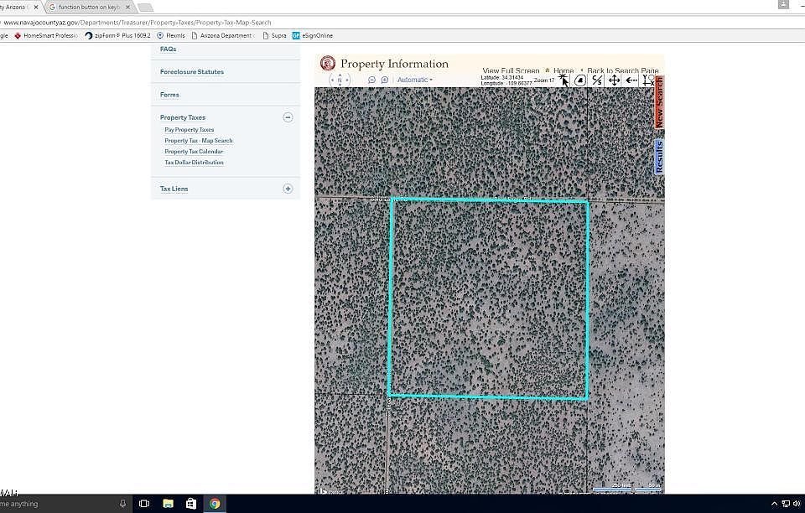Open Task View from taskbar
805x513 pixels.
[x=144, y=504]
